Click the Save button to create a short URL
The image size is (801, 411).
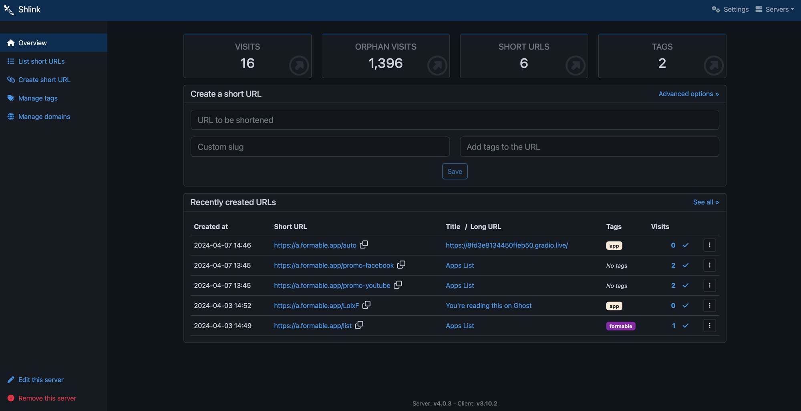455,171
